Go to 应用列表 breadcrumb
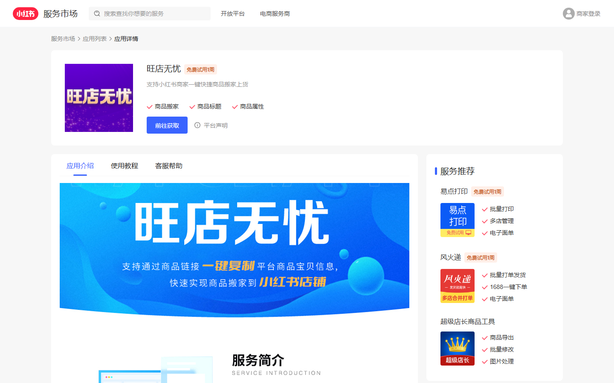 [95, 39]
